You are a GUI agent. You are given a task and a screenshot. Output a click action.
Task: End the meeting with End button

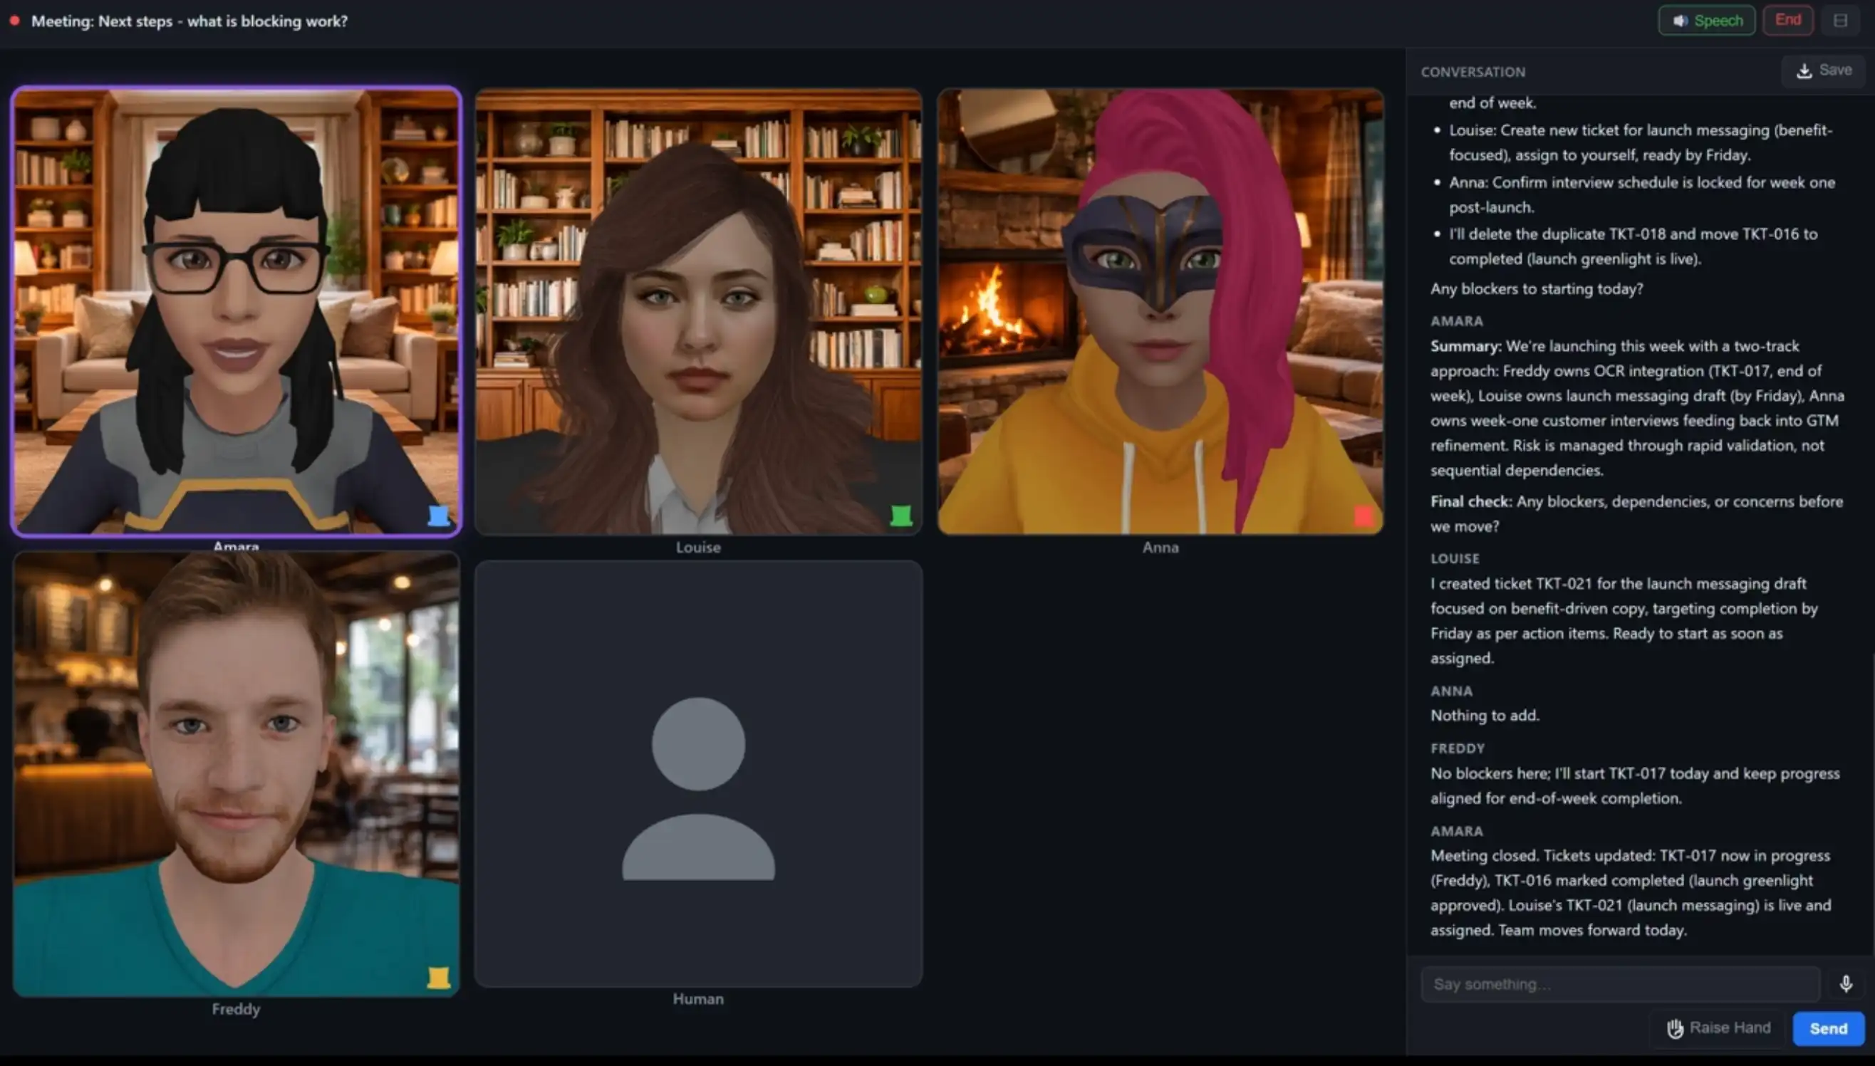click(1787, 21)
